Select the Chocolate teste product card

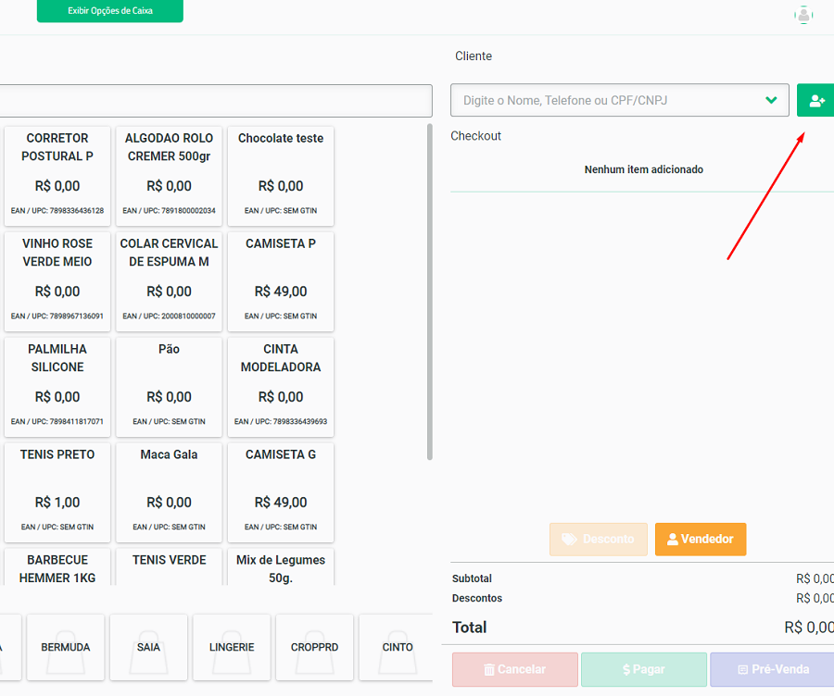[x=281, y=176]
